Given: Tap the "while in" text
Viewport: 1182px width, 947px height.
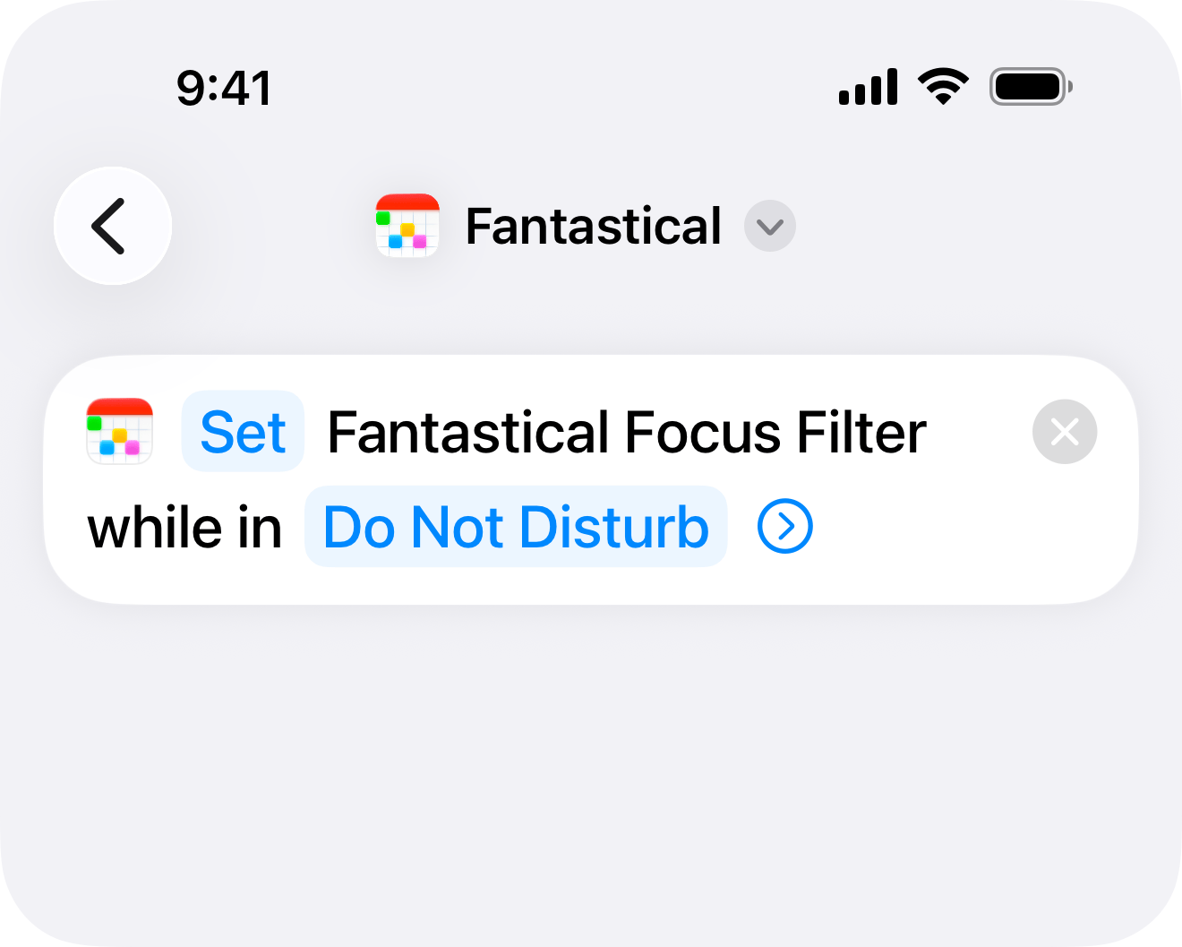Looking at the screenshot, I should [184, 527].
